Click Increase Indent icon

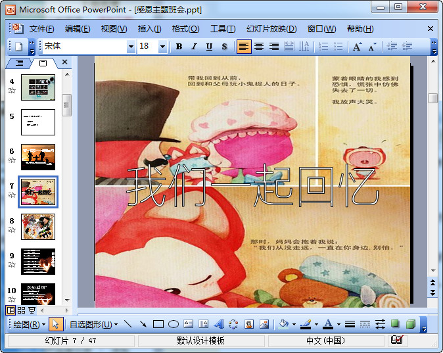(407, 47)
